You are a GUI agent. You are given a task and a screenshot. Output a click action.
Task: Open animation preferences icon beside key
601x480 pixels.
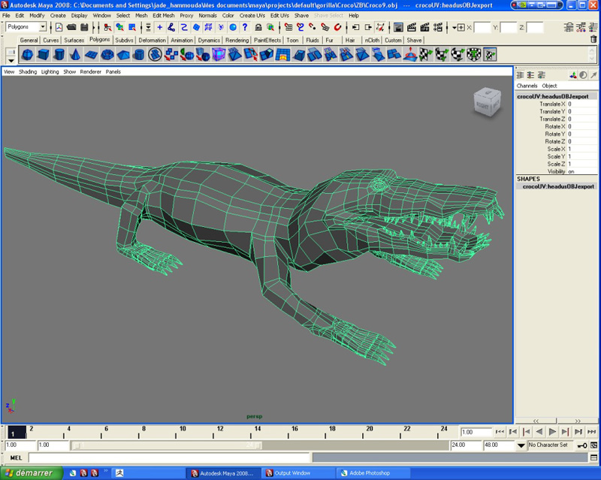click(x=593, y=445)
